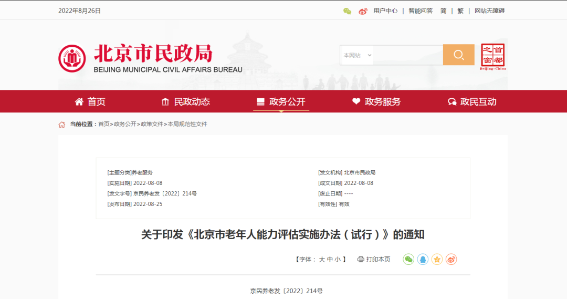Set font size to small 小
Viewport: 567px width, 299px height.
tap(338, 260)
